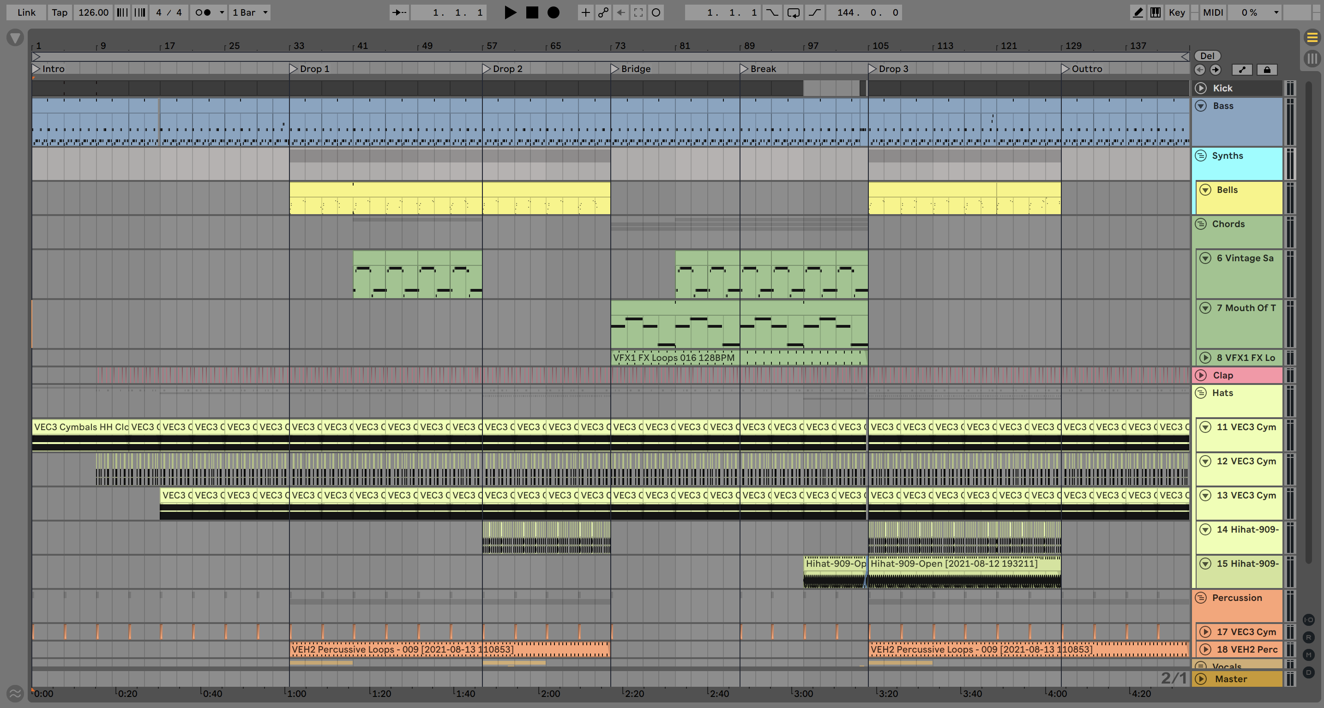This screenshot has width=1324, height=708.
Task: Toggle the metronome
Action: point(204,12)
